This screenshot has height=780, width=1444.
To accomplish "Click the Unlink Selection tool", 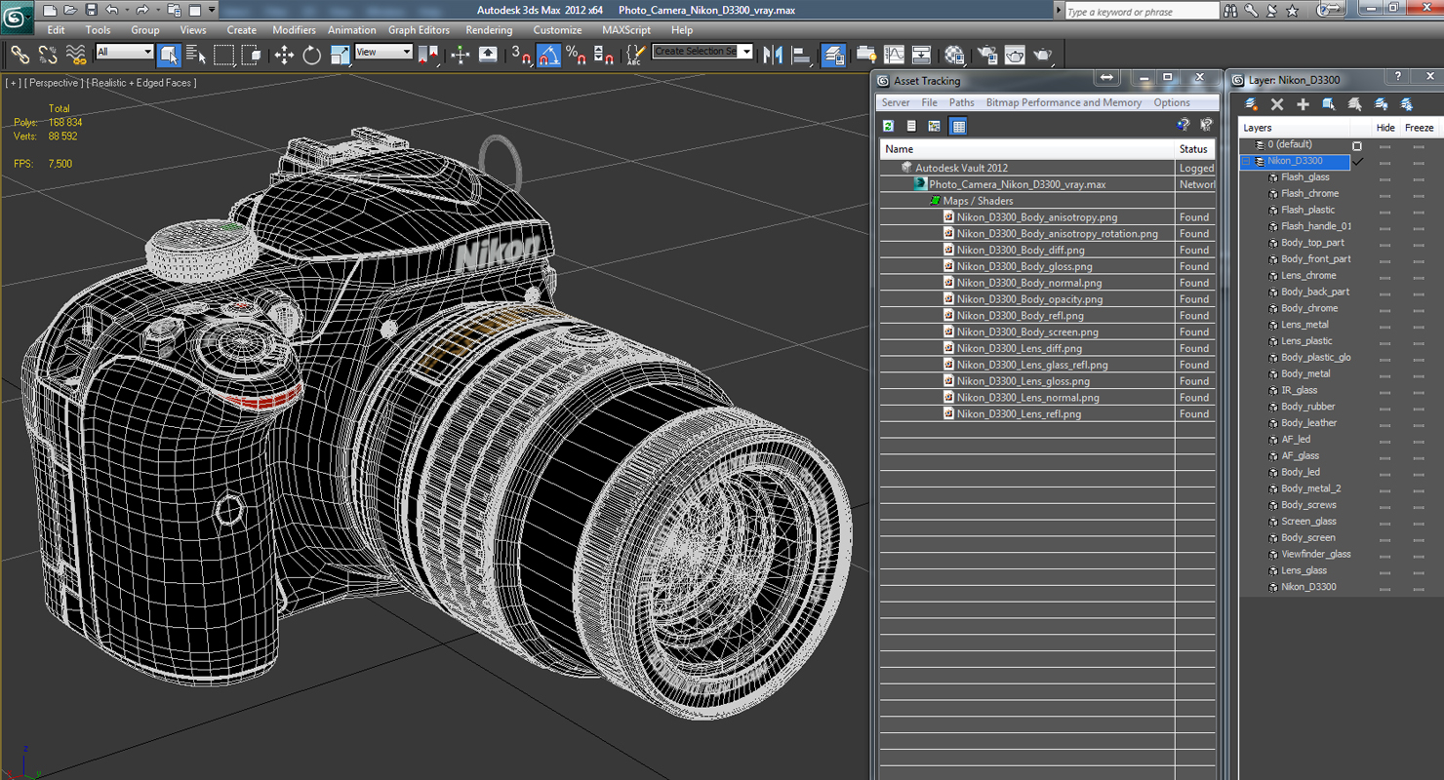I will click(x=48, y=55).
